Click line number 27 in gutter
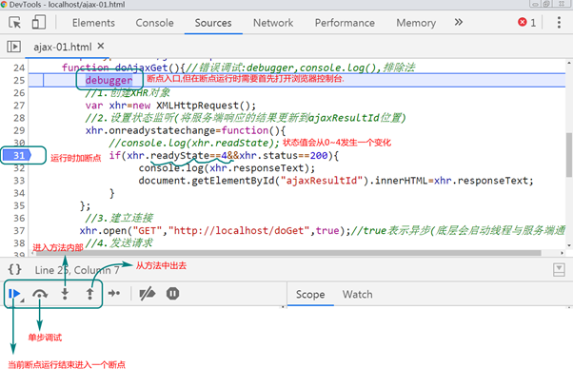Screen dimensions: 573x387 19,106
